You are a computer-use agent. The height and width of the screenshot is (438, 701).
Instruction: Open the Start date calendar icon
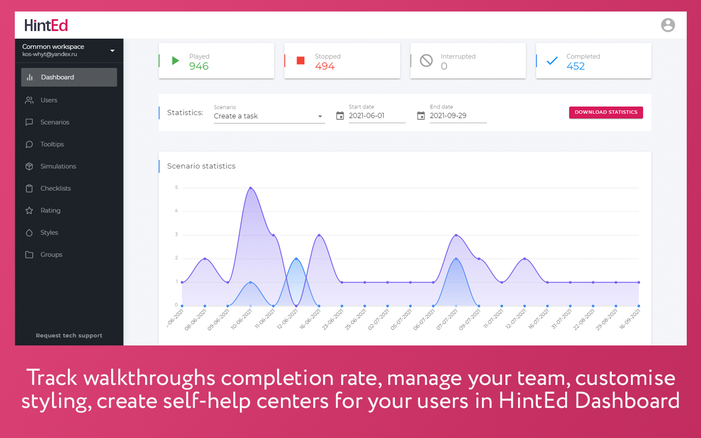(x=340, y=116)
